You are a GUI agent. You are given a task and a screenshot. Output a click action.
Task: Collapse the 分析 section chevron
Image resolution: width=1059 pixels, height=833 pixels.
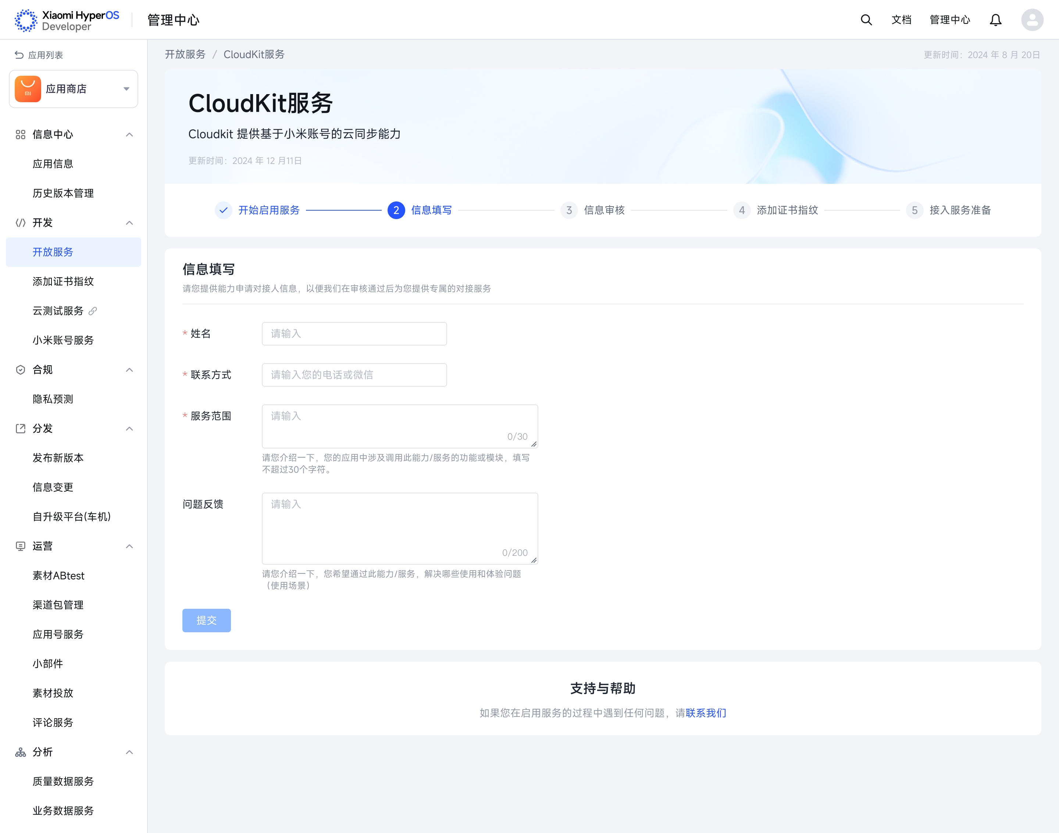[129, 752]
